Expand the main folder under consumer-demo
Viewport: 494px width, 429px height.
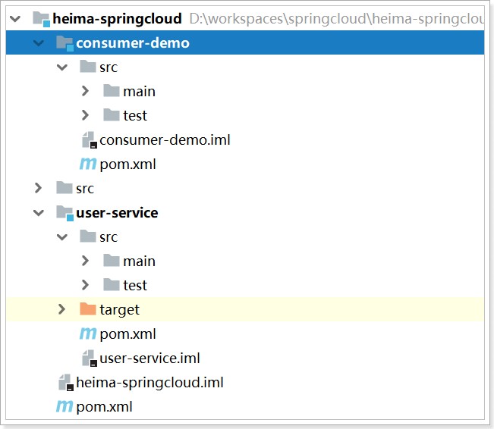click(x=86, y=92)
